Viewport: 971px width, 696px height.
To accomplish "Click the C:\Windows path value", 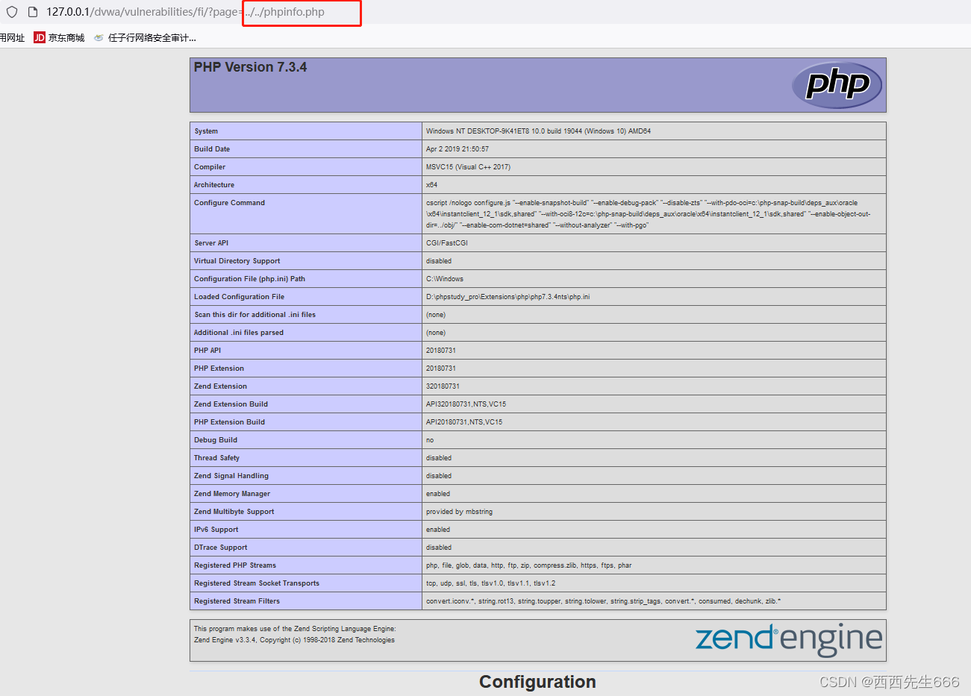I will pos(445,279).
